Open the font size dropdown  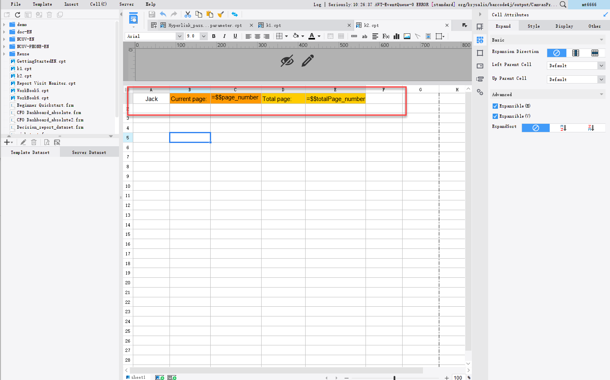(x=204, y=36)
